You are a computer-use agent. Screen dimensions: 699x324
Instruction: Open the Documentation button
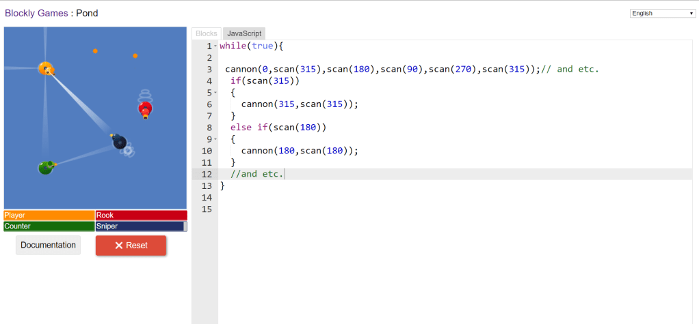point(48,246)
